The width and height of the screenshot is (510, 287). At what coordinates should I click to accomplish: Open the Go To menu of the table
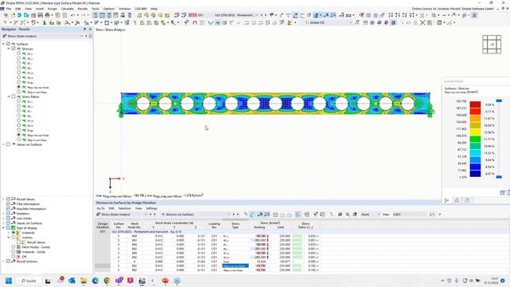point(100,208)
